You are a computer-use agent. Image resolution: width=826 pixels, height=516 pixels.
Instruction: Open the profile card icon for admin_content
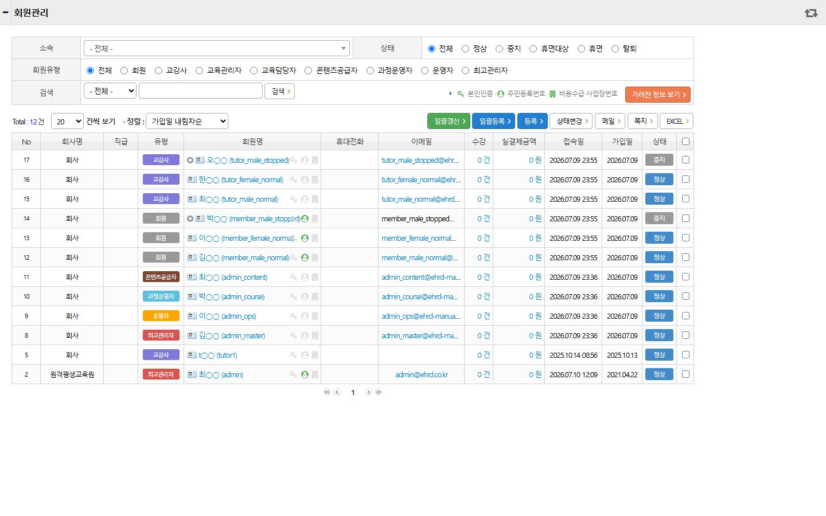coord(192,277)
